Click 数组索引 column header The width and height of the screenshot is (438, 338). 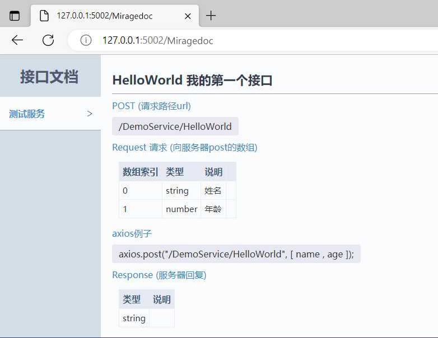(140, 172)
